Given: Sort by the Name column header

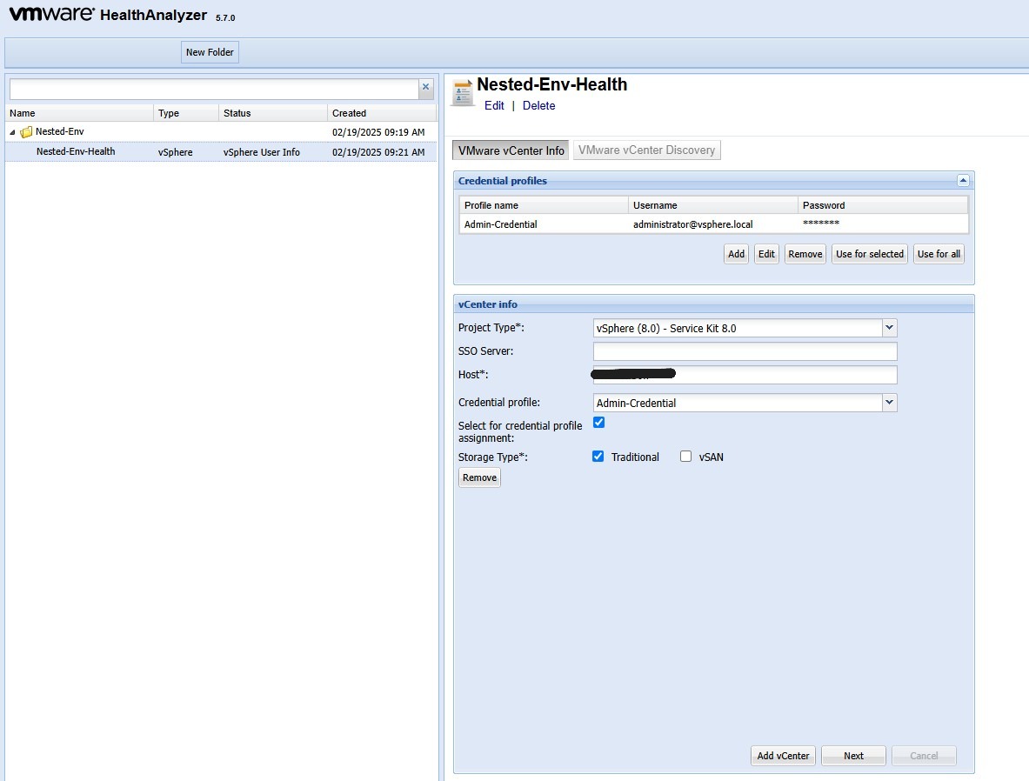Looking at the screenshot, I should coord(79,113).
